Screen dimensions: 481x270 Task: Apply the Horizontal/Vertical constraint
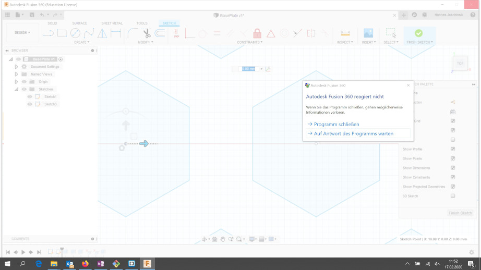tap(176, 33)
